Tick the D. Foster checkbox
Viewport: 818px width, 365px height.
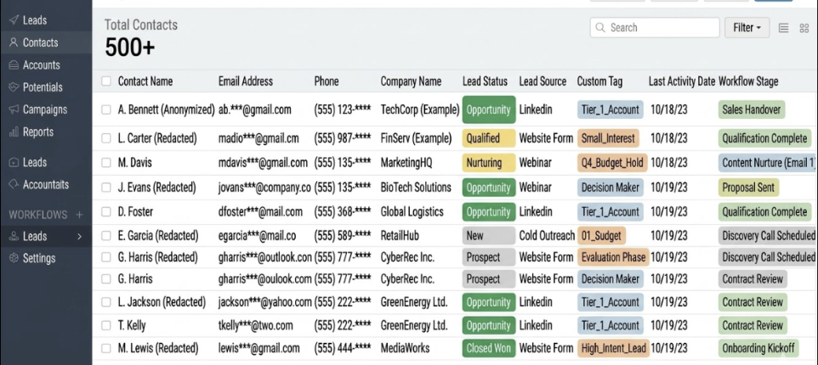pos(106,212)
